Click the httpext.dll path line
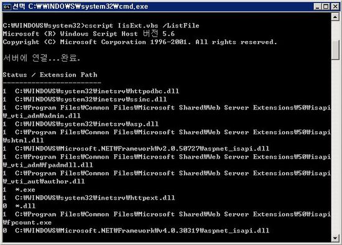This screenshot has width=342, height=245. coord(89,198)
